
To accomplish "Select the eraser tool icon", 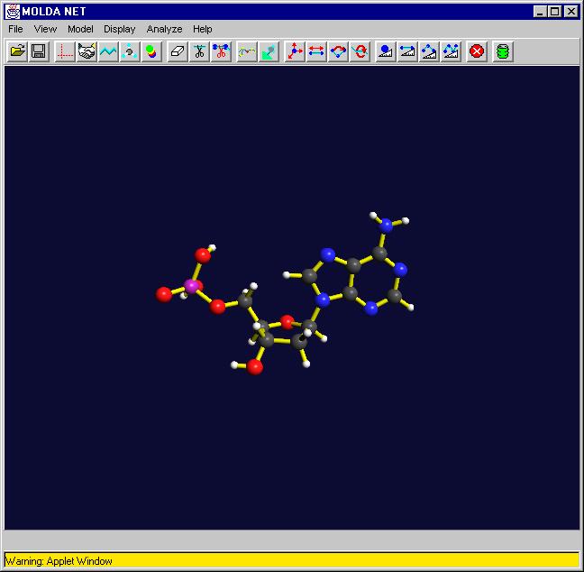I will pos(178,51).
